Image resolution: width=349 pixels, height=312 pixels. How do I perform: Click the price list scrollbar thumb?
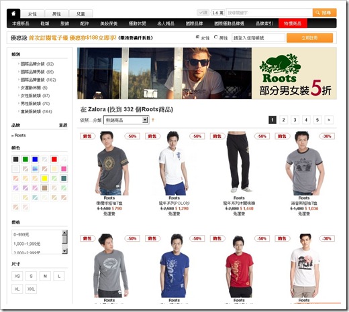(x=64, y=240)
